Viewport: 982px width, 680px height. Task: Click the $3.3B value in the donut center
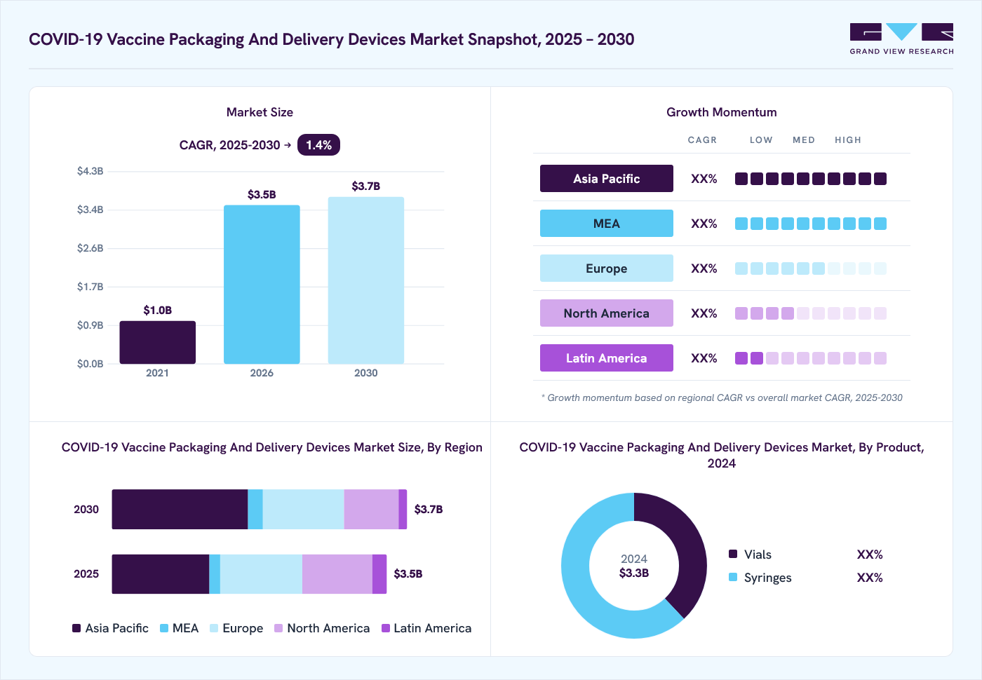click(x=634, y=573)
